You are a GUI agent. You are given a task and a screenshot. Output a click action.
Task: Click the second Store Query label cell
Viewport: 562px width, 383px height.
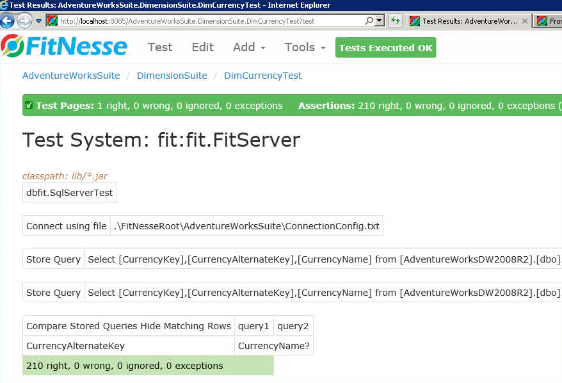click(x=53, y=293)
